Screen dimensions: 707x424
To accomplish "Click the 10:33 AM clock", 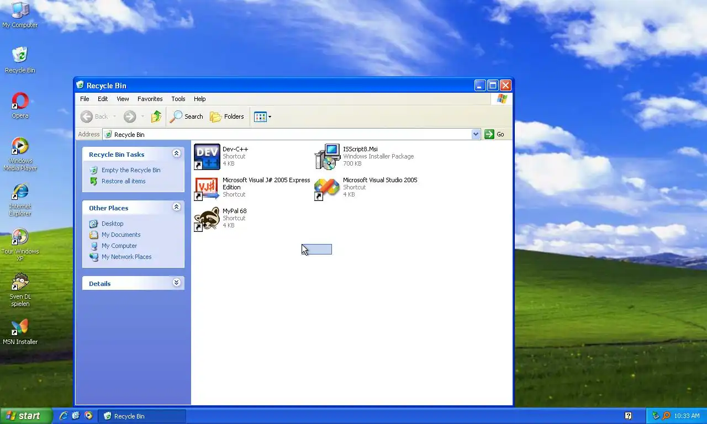I will tap(687, 416).
